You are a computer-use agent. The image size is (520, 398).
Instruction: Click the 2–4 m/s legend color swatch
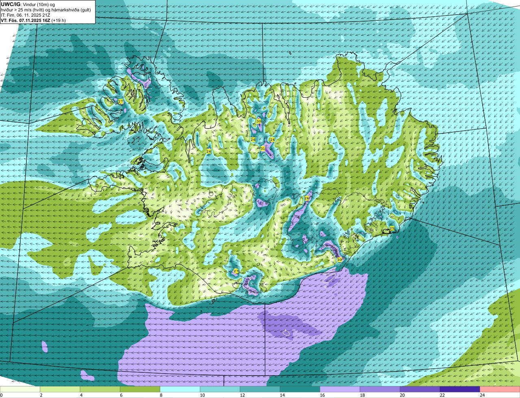pyautogui.click(x=60, y=389)
